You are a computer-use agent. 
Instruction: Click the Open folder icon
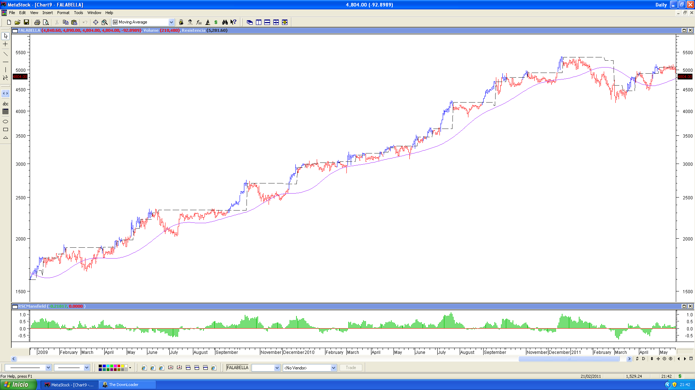point(17,22)
